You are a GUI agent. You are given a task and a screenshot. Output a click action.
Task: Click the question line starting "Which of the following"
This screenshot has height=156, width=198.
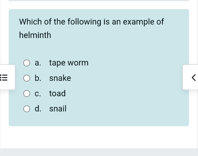pyautogui.click(x=92, y=22)
